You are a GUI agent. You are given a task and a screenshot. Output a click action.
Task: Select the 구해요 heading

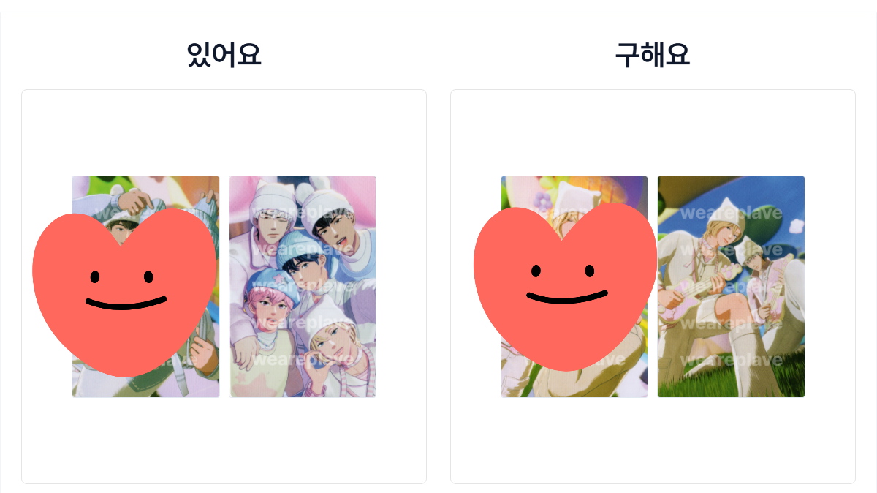tap(652, 55)
